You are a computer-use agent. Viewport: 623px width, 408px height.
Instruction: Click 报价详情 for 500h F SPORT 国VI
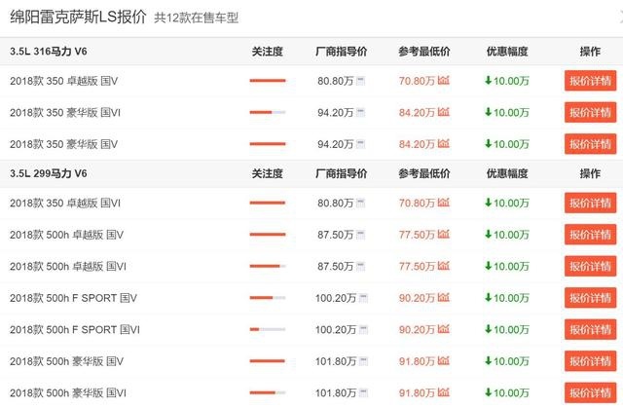coord(590,329)
